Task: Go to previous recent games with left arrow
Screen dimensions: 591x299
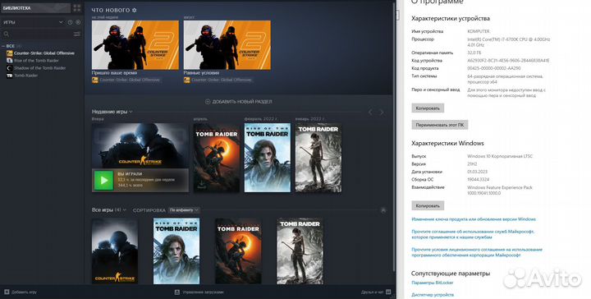Action: tap(370, 112)
